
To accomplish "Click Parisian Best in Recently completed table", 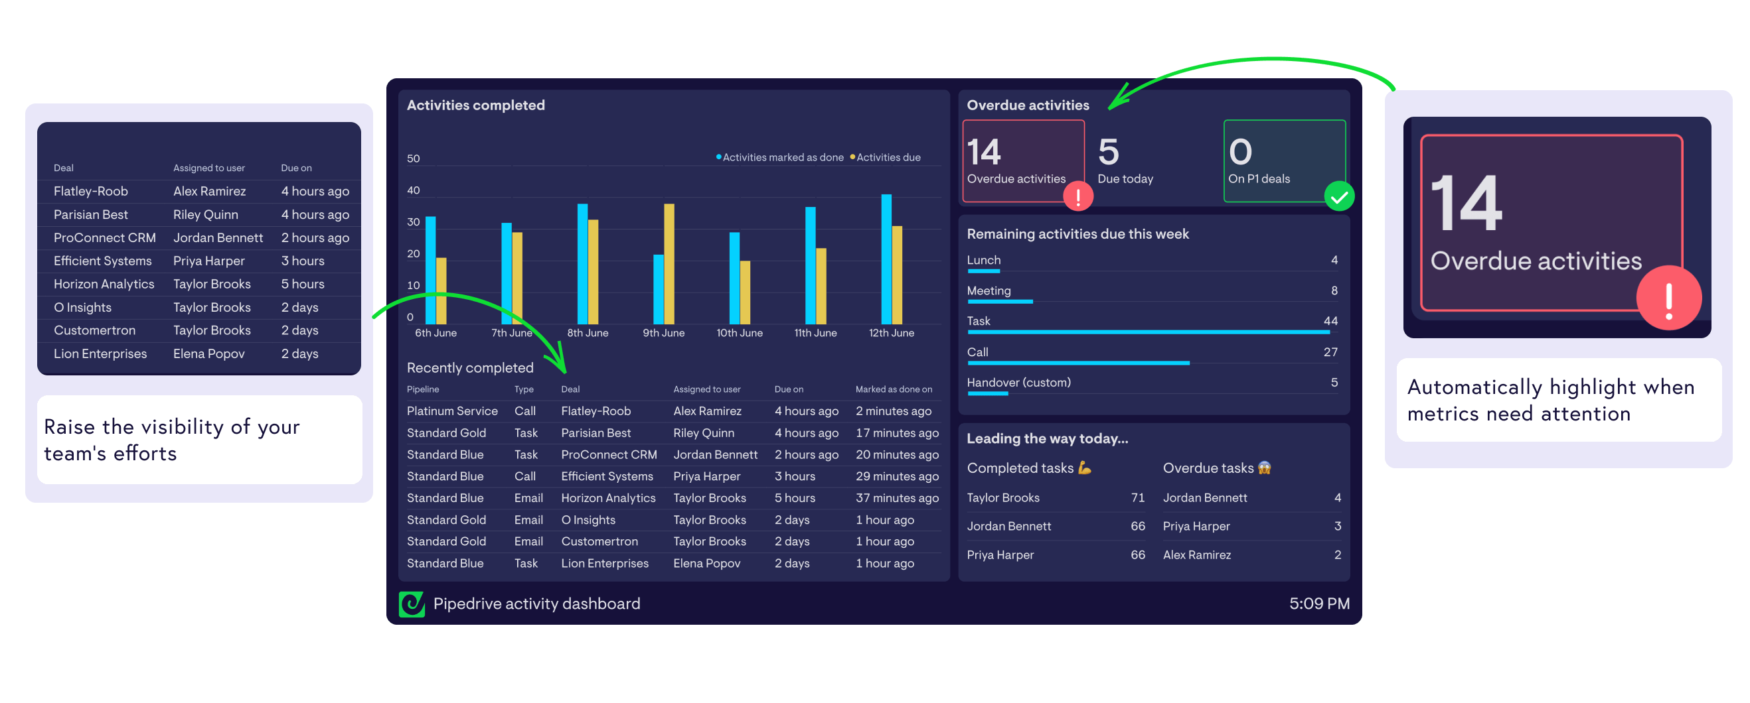I will pos(596,434).
